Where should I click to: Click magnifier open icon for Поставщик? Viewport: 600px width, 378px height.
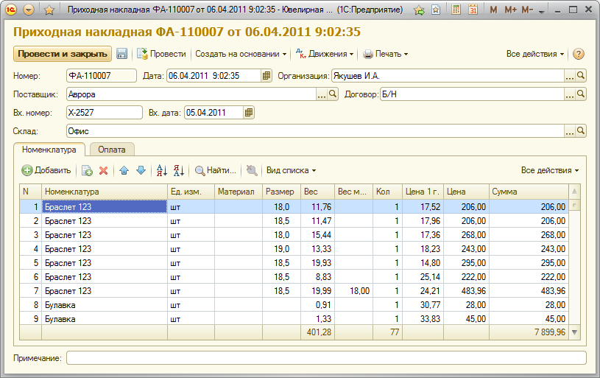(x=333, y=94)
